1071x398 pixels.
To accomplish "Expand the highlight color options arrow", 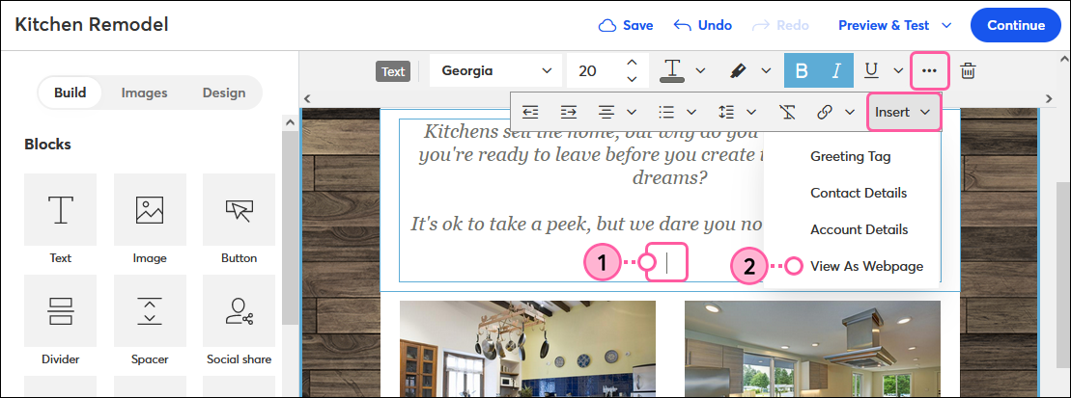I will 767,71.
